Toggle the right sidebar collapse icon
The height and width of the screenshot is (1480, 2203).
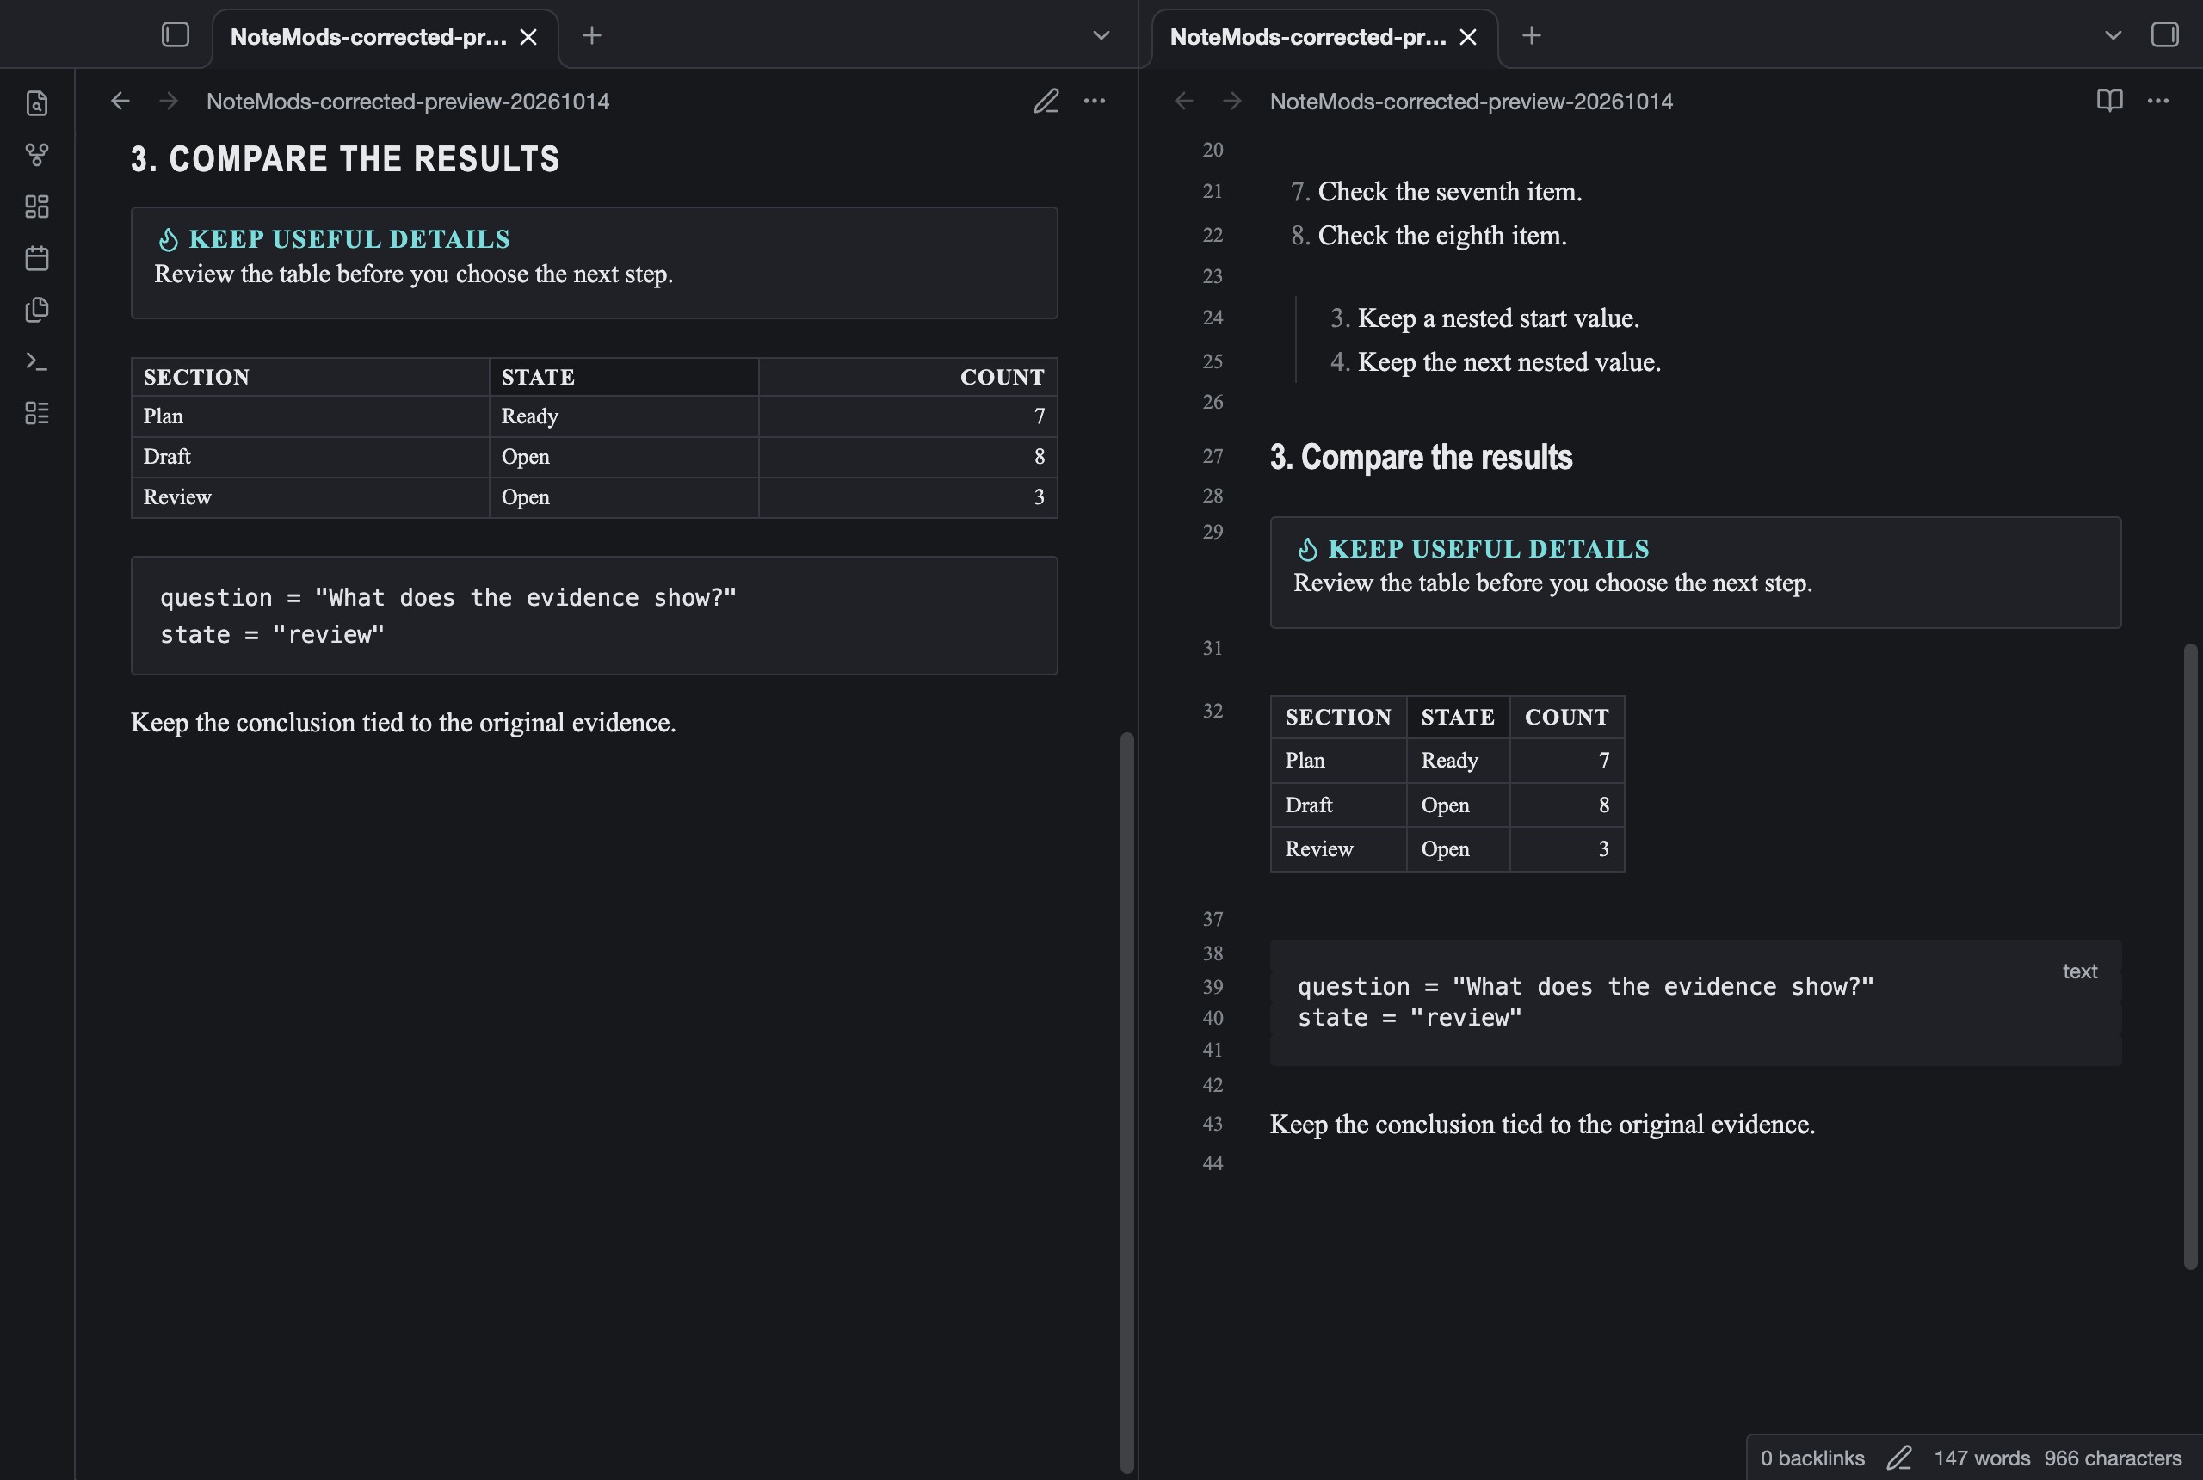[x=2164, y=35]
